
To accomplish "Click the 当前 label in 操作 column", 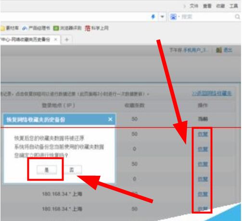I will [x=203, y=119].
